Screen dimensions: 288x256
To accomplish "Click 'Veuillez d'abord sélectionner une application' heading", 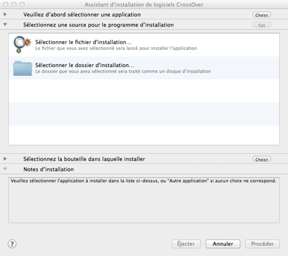I will click(x=82, y=15).
